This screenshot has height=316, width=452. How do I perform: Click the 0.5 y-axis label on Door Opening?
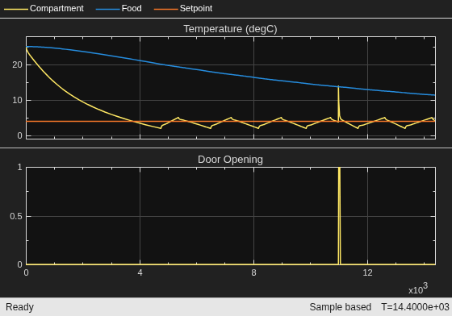click(x=16, y=216)
